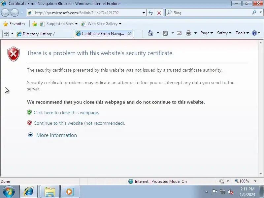Click the Print icon
Screen dimensions: 264x198
pyautogui.click(x=188, y=33)
